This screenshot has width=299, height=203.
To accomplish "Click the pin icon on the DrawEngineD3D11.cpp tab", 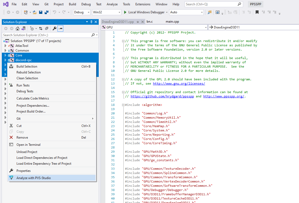I will (x=138, y=22).
